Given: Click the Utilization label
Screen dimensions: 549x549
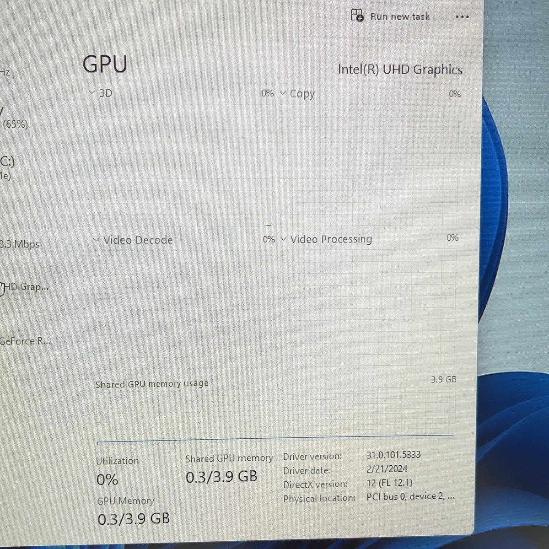Looking at the screenshot, I should (x=117, y=461).
